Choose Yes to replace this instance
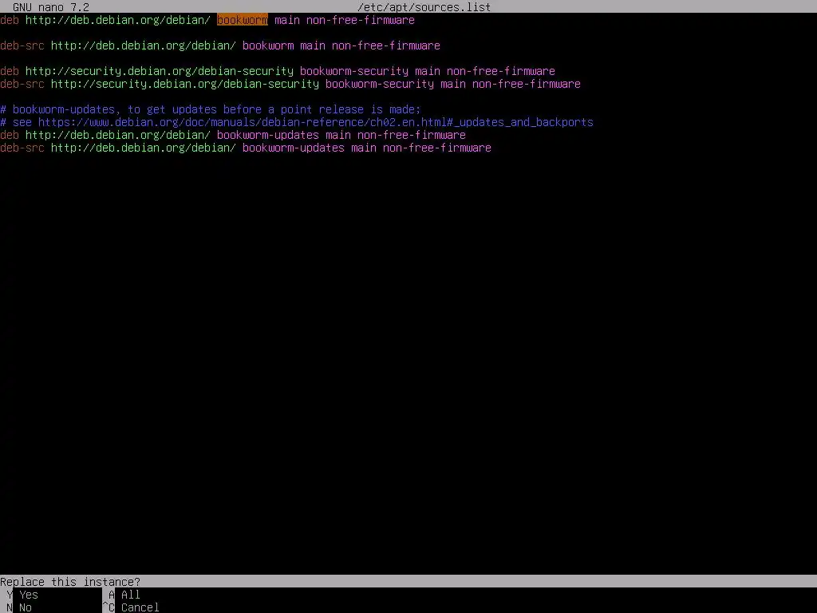The height and width of the screenshot is (613, 817). point(29,595)
